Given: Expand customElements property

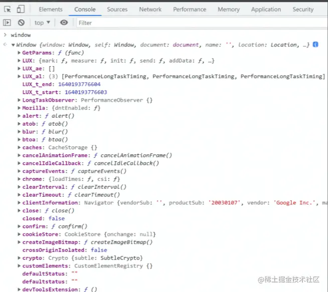Looking at the screenshot, I should point(19,266).
